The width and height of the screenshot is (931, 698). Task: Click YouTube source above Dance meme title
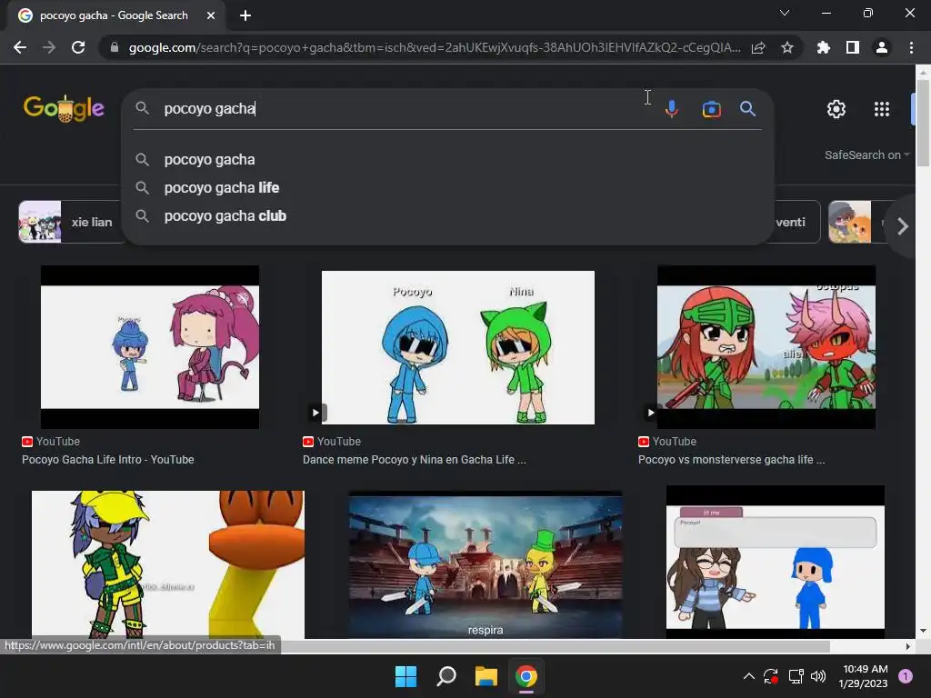coord(331,442)
